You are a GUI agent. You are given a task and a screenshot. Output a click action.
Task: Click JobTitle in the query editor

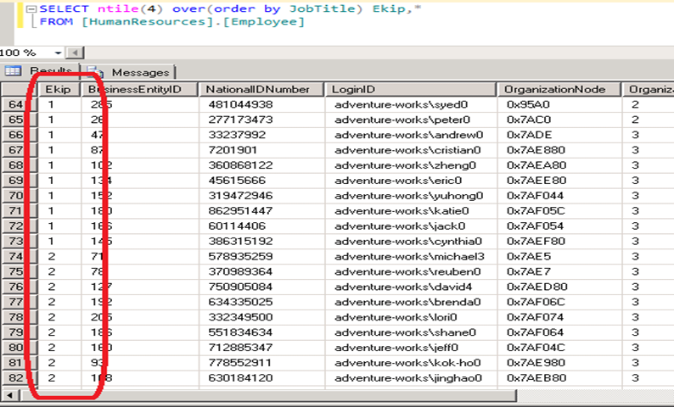(322, 8)
